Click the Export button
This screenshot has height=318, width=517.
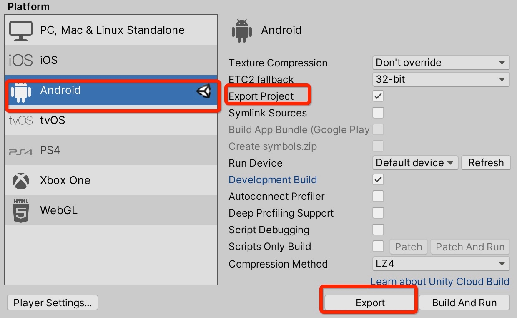[370, 303]
